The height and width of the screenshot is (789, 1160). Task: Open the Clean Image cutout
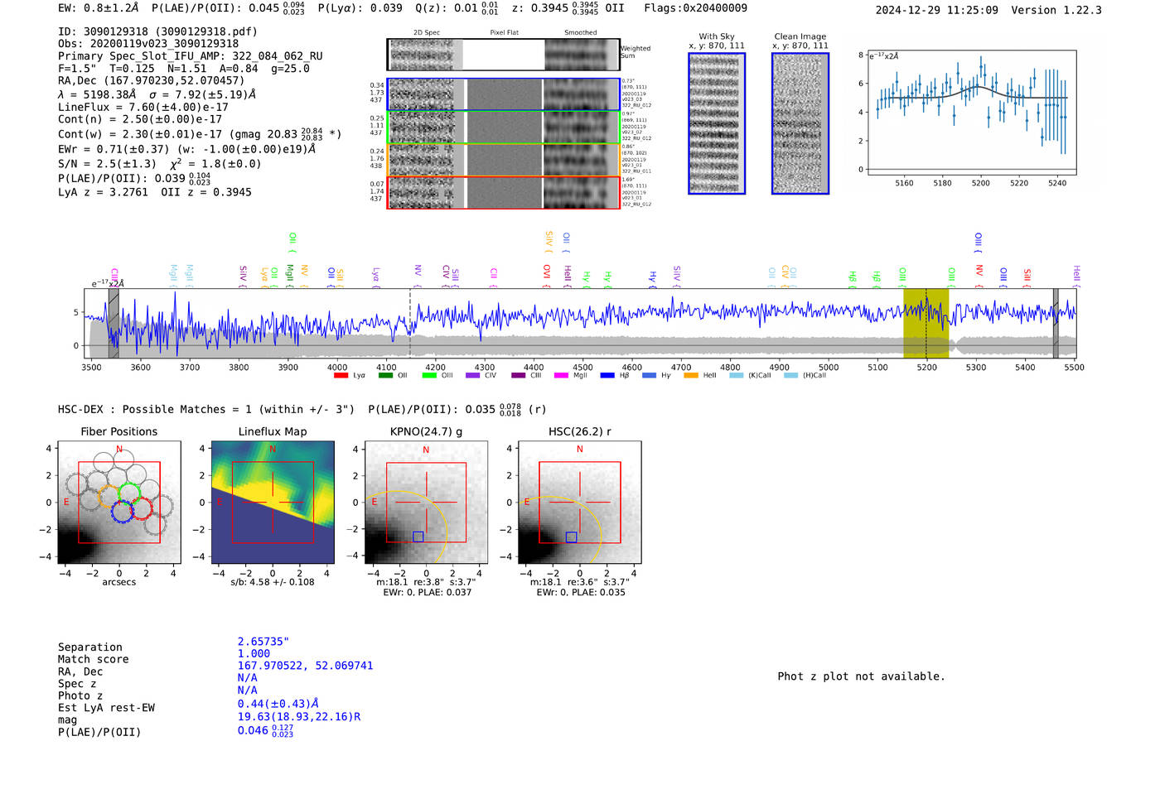point(800,124)
